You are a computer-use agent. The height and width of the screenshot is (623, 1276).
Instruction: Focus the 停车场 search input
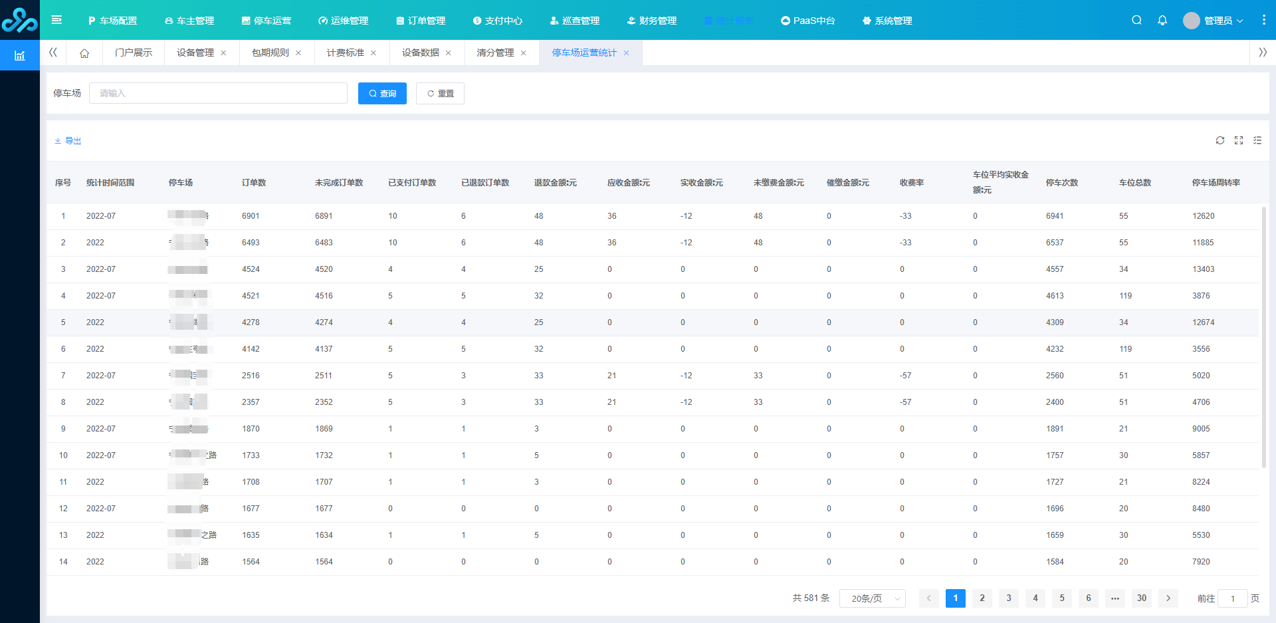[x=218, y=93]
